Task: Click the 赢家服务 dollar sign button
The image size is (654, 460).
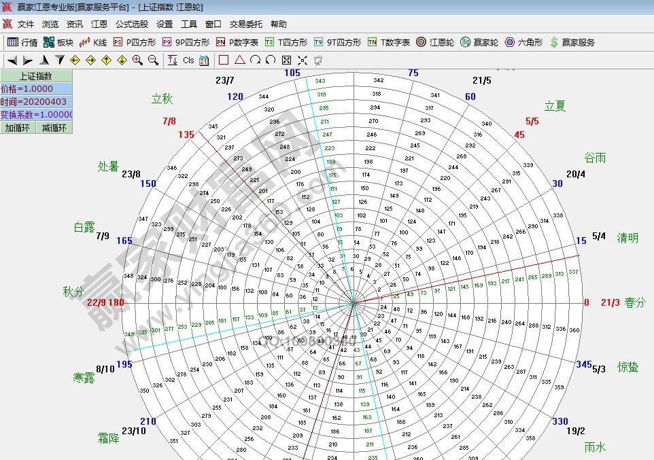Action: tap(572, 42)
